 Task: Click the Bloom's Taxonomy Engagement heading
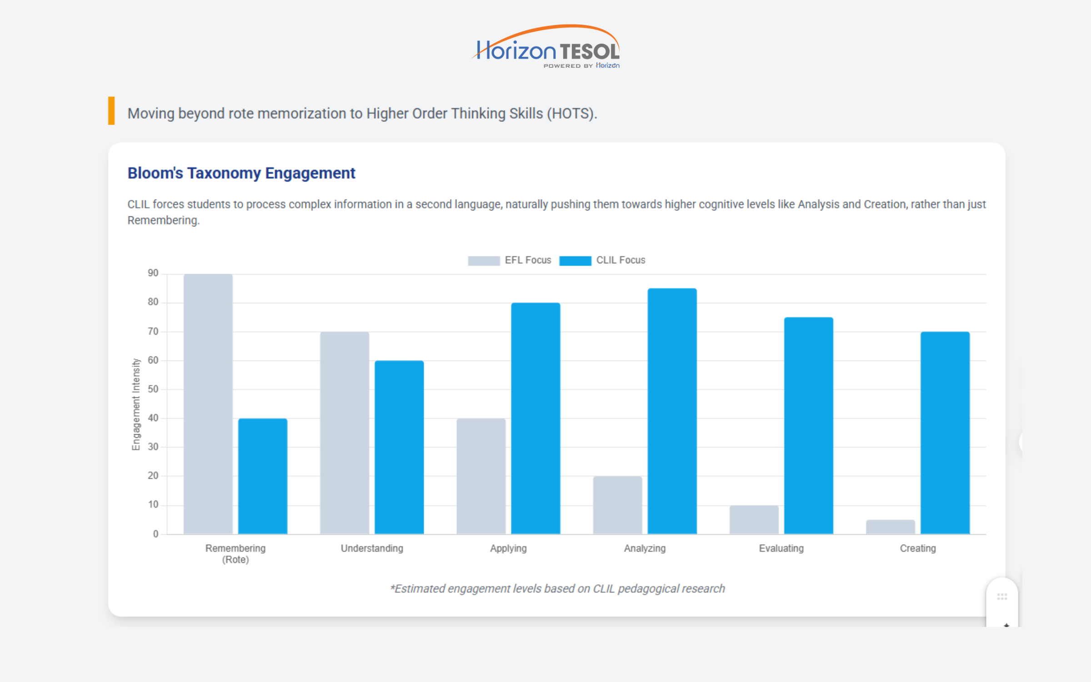coord(241,173)
